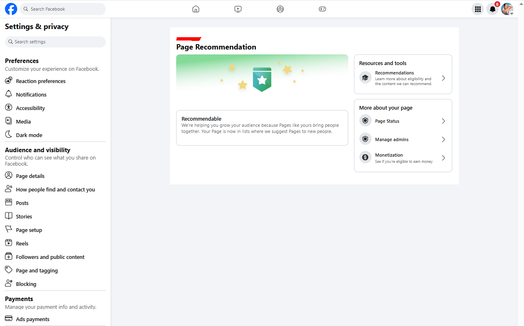This screenshot has width=524, height=326.
Task: Click the Search Facebook field
Action: [x=63, y=9]
